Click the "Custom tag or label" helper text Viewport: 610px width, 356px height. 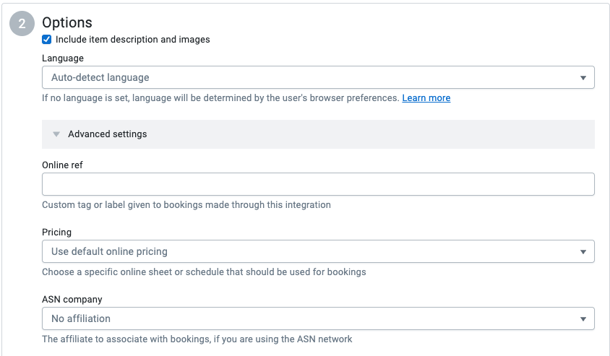click(x=186, y=205)
